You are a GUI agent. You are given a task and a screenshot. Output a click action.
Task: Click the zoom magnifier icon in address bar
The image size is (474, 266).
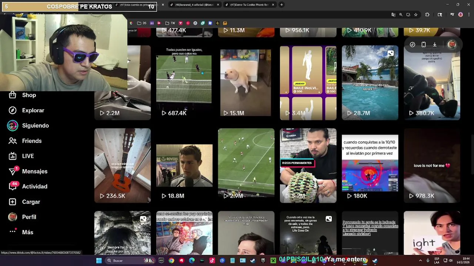[401, 15]
